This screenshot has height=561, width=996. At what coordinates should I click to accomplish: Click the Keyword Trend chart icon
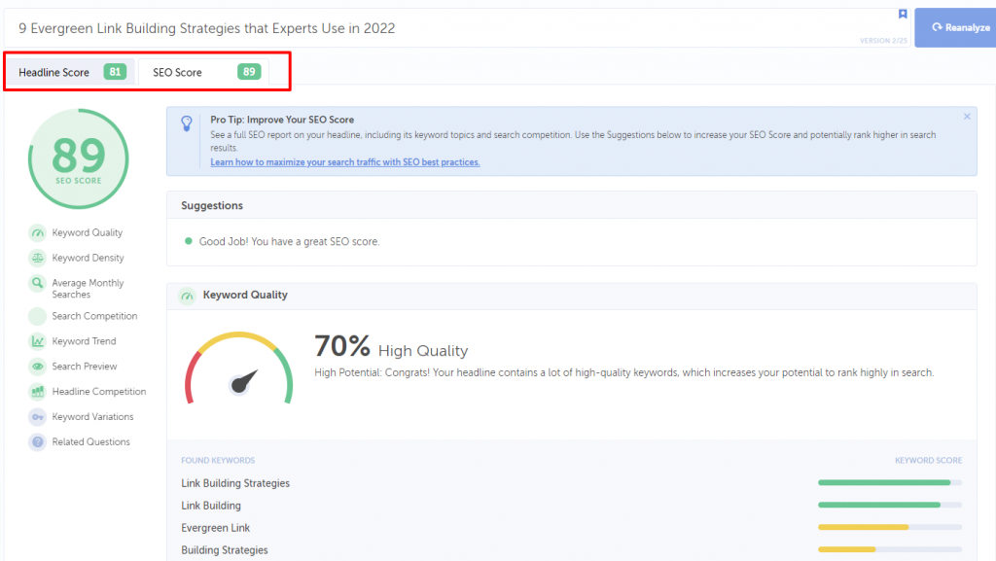[x=38, y=341]
